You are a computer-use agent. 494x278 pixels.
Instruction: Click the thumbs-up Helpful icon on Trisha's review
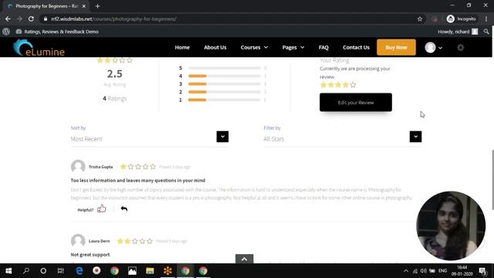click(x=101, y=208)
